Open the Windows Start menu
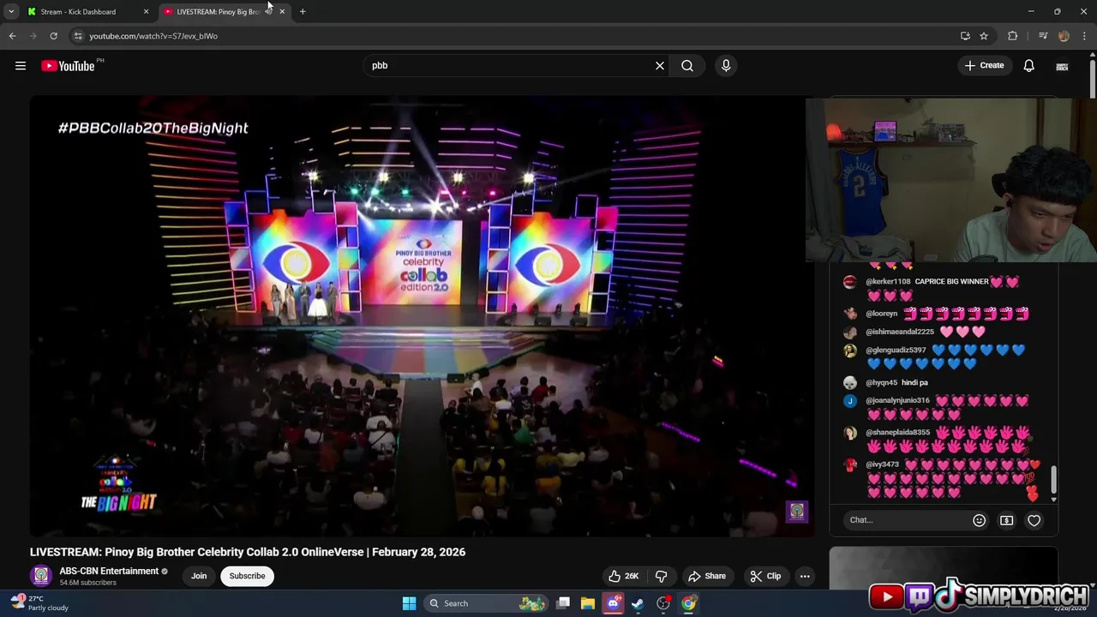Image resolution: width=1097 pixels, height=617 pixels. point(409,603)
